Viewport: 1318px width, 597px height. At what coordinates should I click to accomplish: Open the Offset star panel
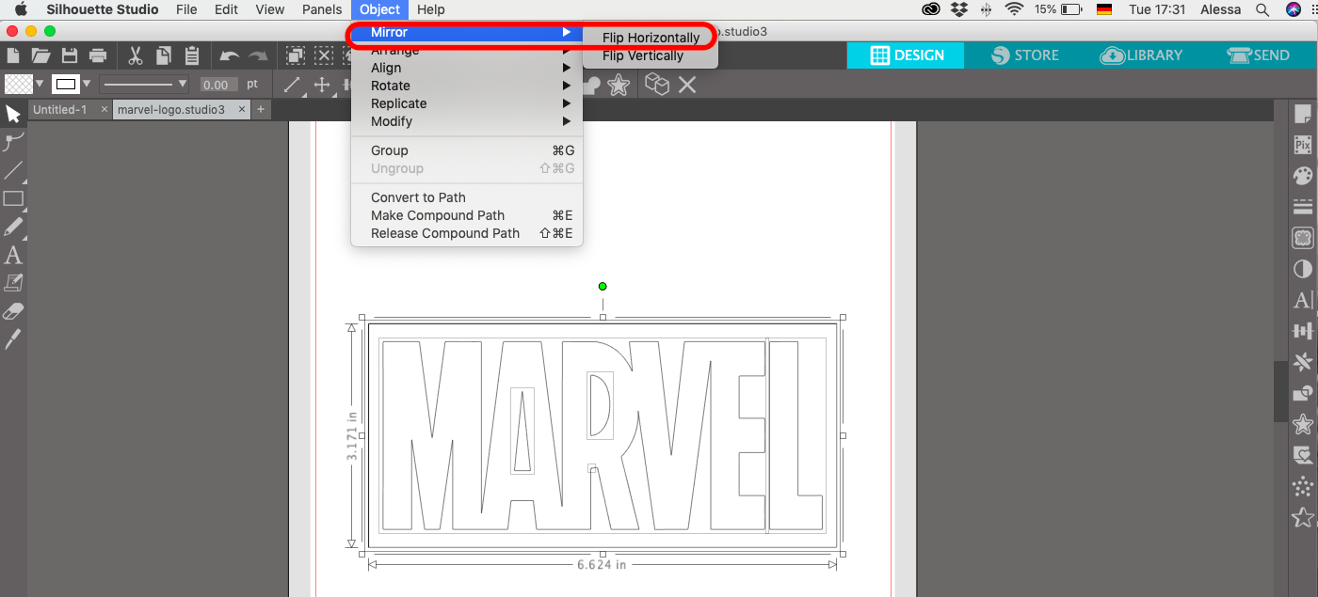1303,424
